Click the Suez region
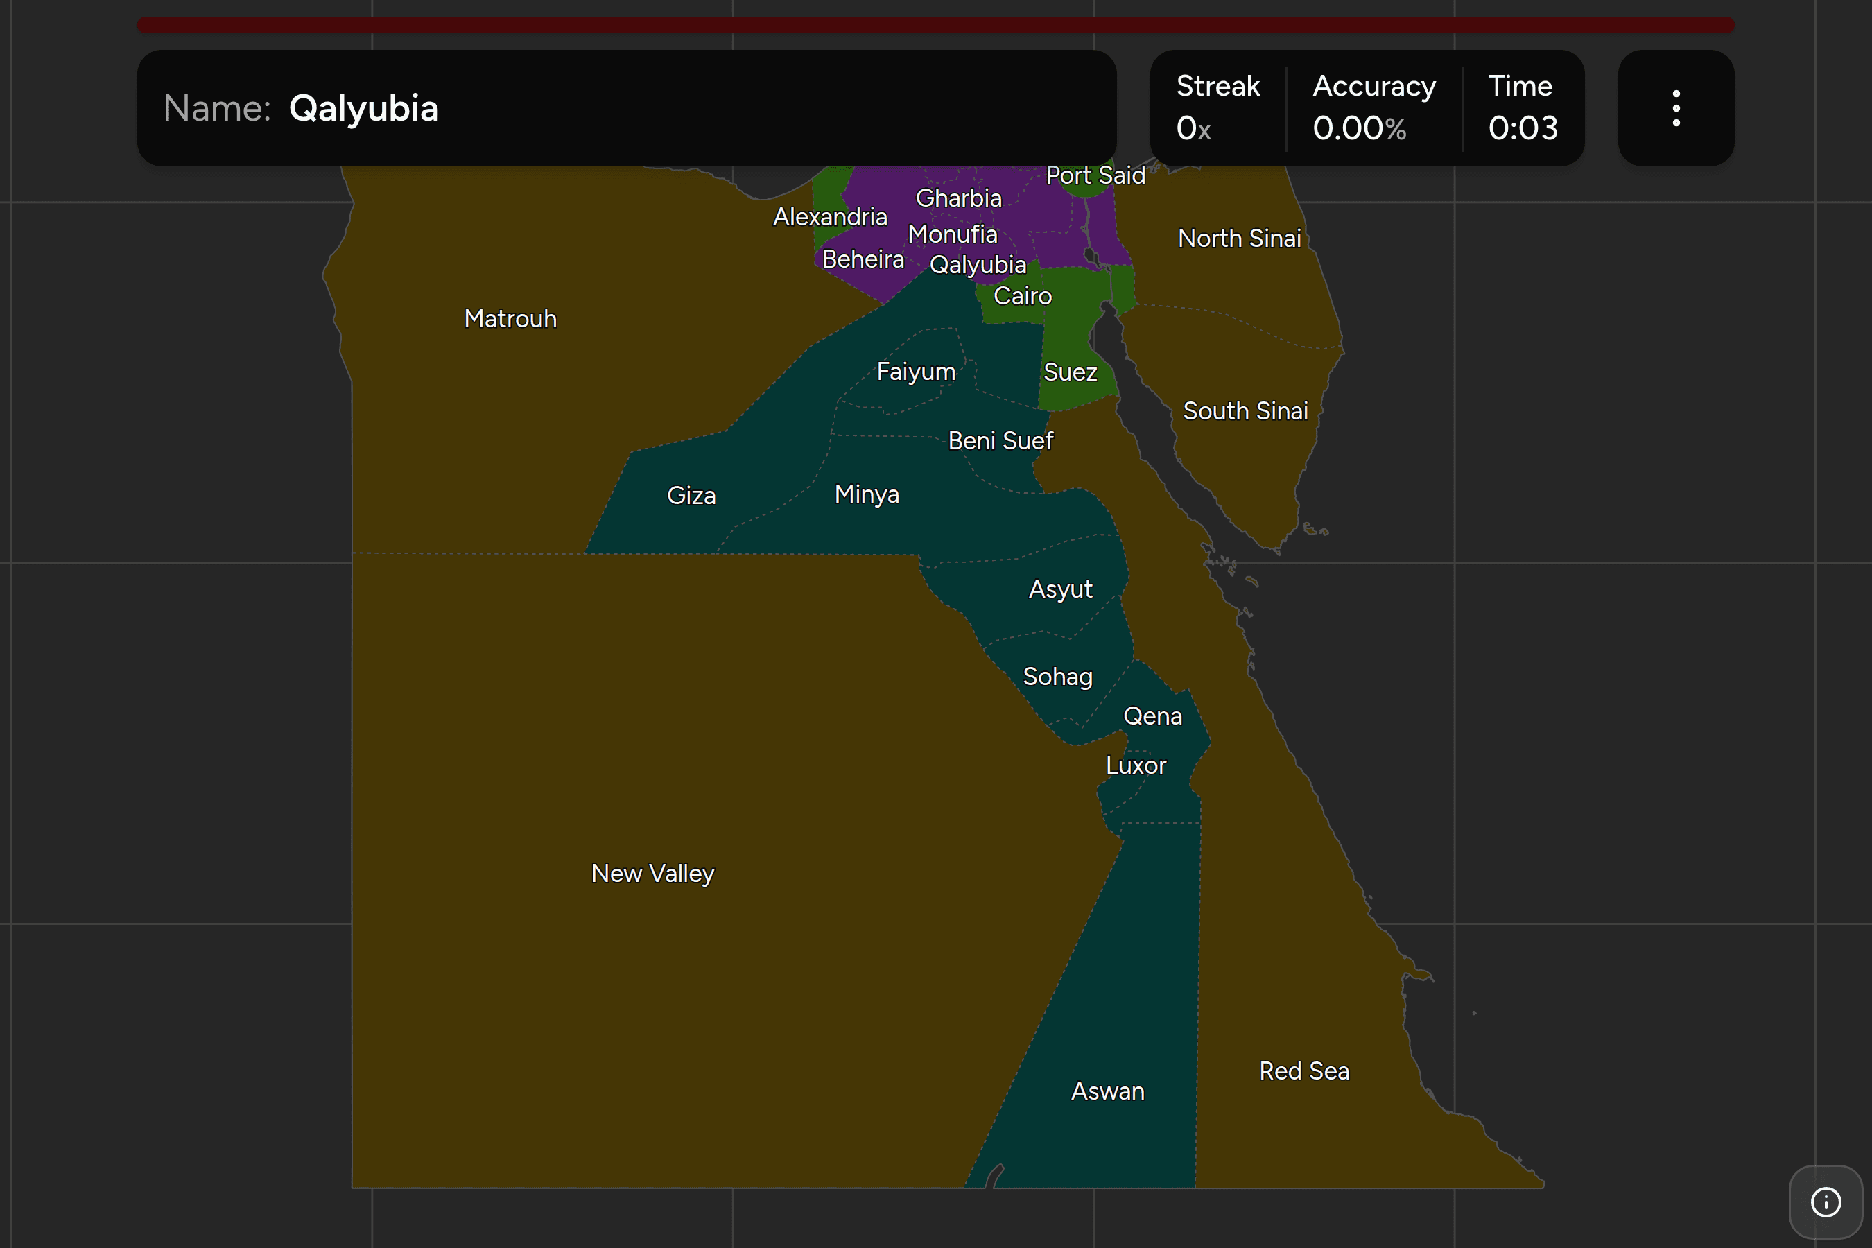Viewport: 1872px width, 1248px height. coord(1070,372)
